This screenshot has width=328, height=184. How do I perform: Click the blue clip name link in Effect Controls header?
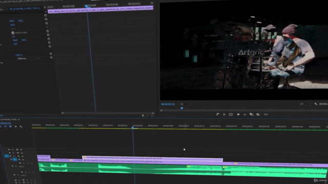pos(25,9)
